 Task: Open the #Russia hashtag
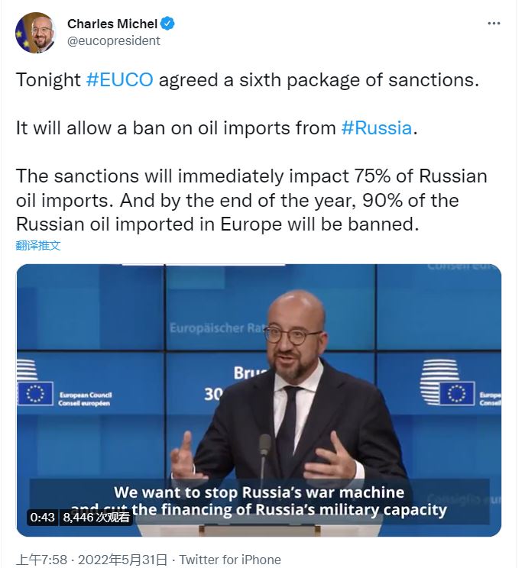click(x=377, y=127)
